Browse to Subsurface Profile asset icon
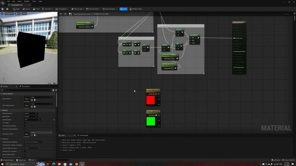Viewport: 296px width, 166px height. click(x=35, y=135)
